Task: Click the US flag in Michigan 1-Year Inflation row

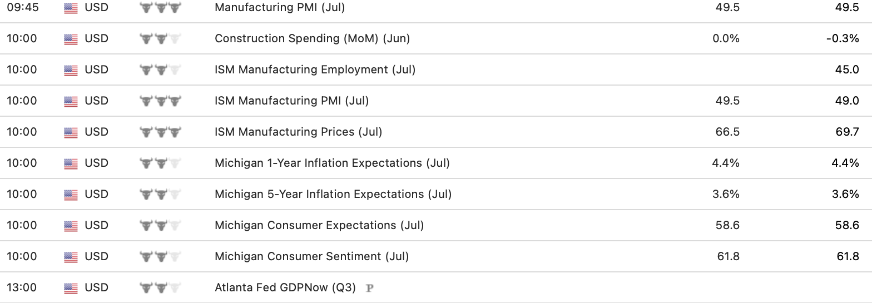Action: (71, 163)
